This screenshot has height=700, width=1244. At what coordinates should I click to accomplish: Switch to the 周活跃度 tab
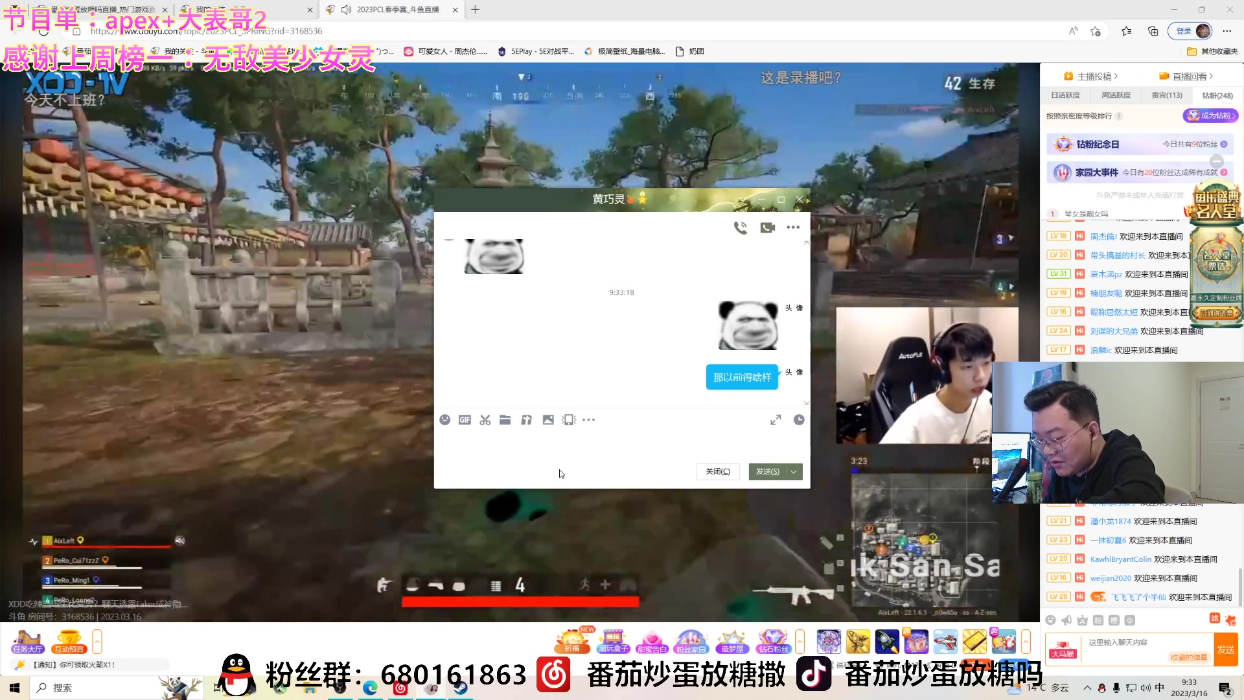(x=1116, y=95)
